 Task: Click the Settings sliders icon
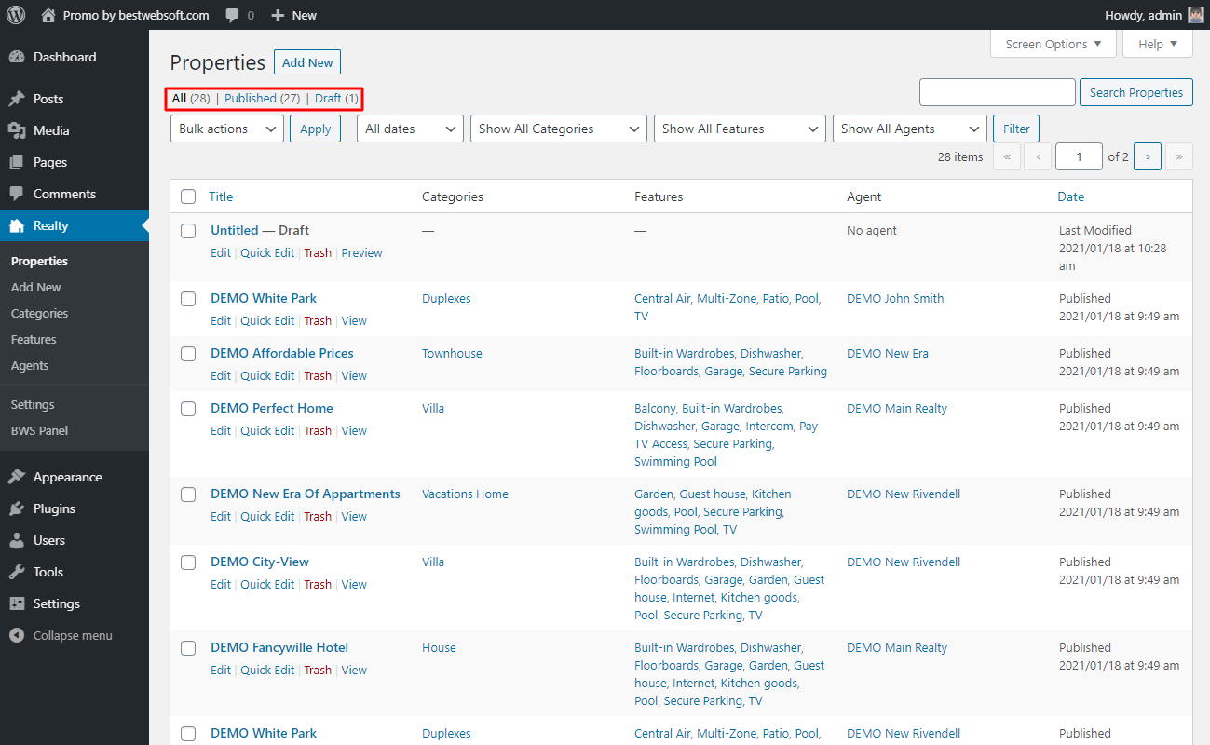pyautogui.click(x=17, y=603)
